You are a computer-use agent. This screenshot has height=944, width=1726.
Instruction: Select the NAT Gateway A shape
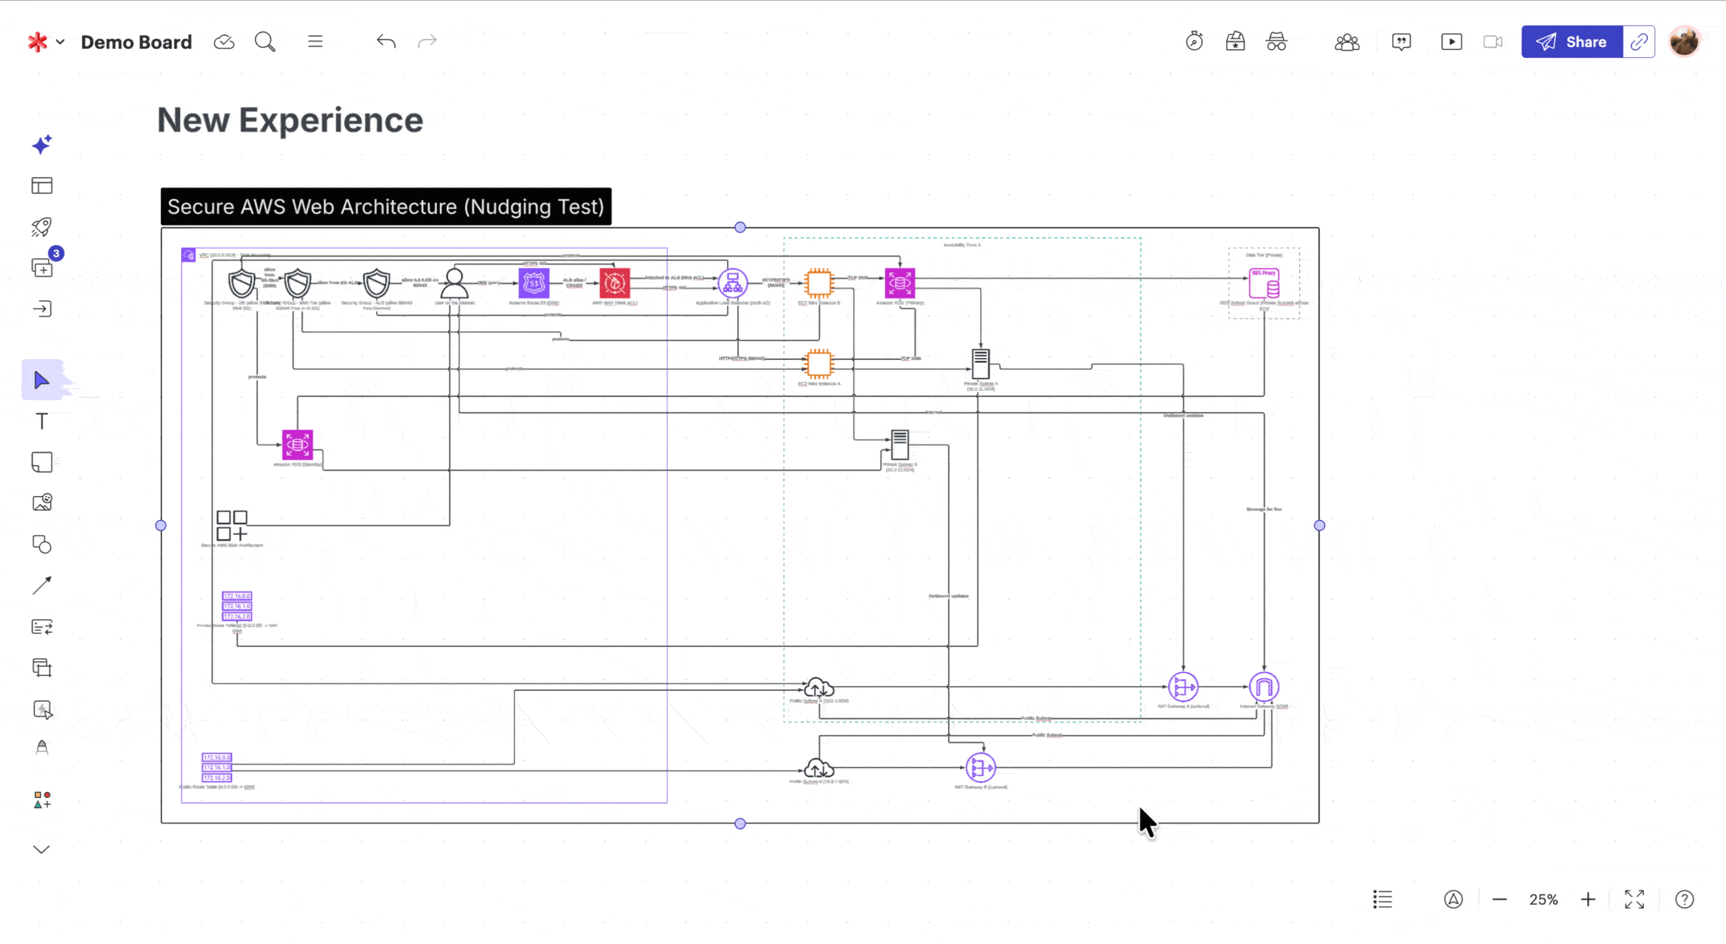click(1183, 687)
